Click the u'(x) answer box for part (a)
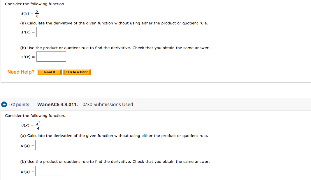 point(50,145)
